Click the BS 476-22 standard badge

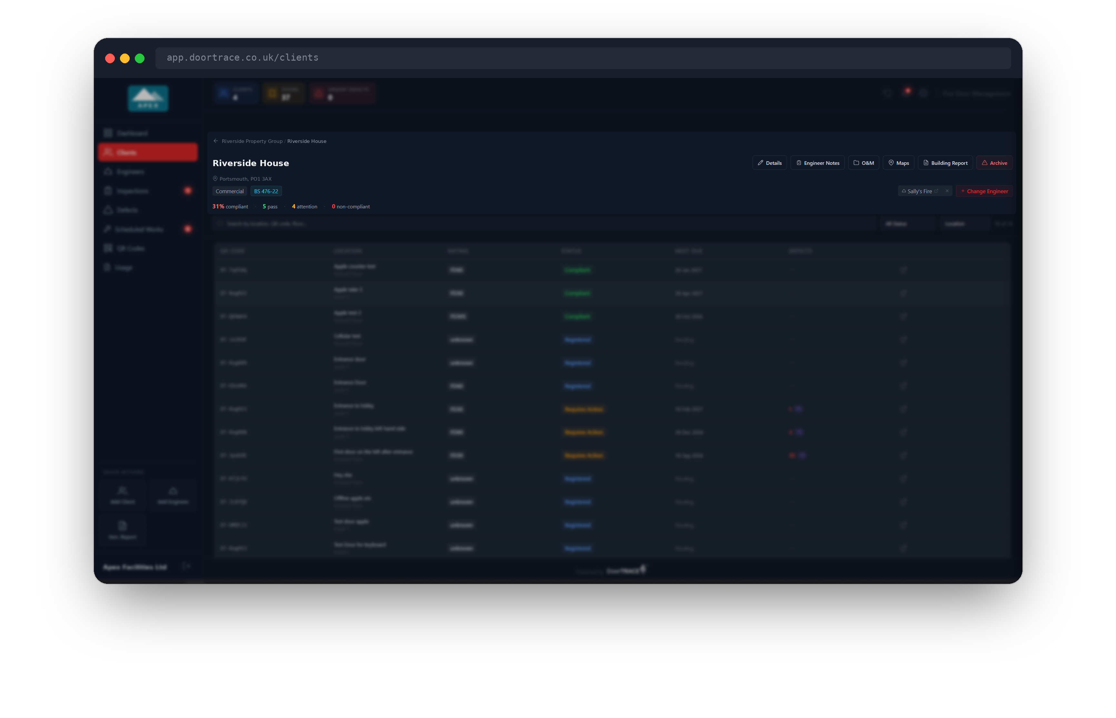tap(266, 191)
